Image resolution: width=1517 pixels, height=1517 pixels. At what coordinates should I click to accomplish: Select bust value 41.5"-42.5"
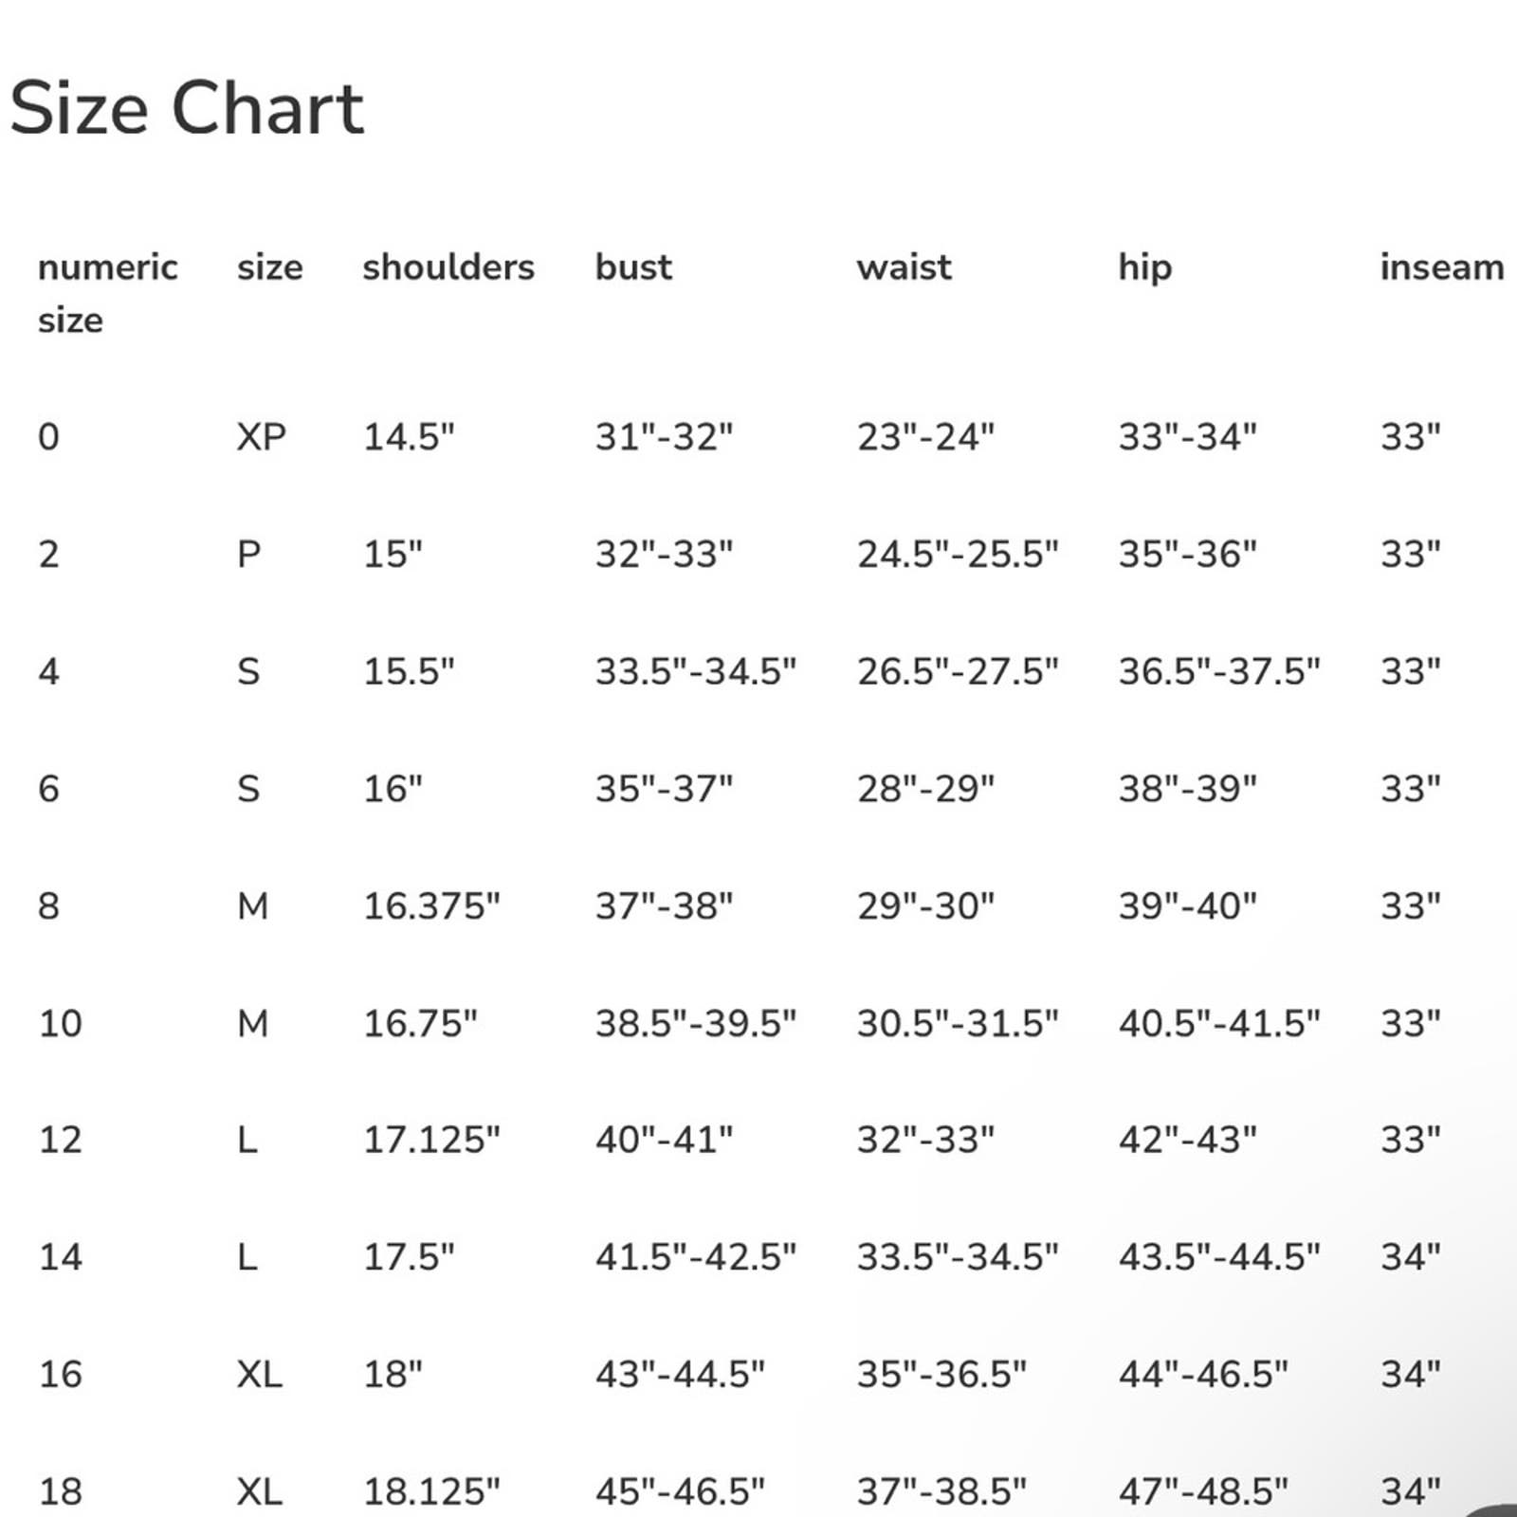[696, 1257]
